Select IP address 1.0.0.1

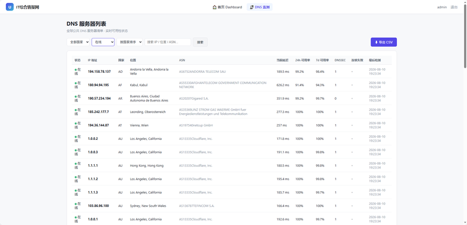pyautogui.click(x=93, y=219)
